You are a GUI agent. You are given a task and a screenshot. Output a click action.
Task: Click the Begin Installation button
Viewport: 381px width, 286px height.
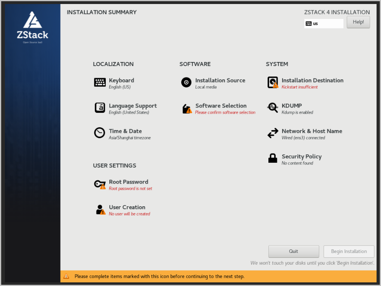tap(349, 251)
